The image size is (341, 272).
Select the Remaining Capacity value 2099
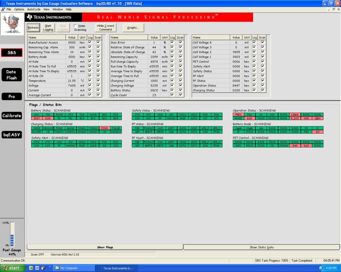[x=154, y=57]
